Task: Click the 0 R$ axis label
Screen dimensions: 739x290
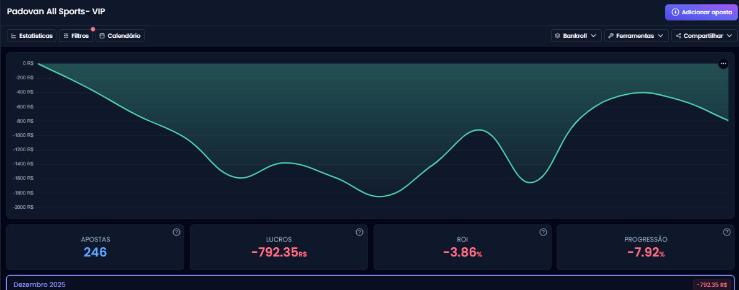Action: [x=28, y=63]
